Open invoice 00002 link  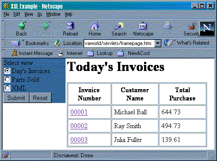point(79,126)
